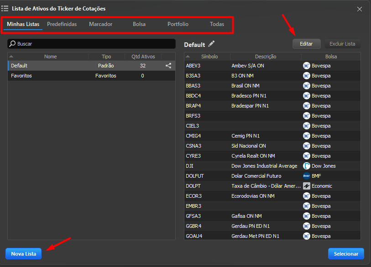
Task: Switch to the Portfolio tab
Action: [178, 24]
